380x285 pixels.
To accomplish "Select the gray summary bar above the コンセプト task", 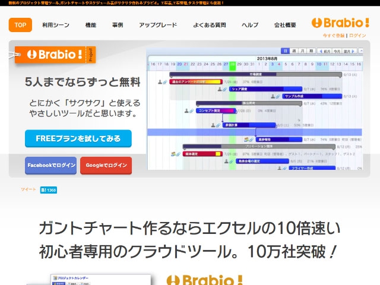I will click(x=249, y=103).
